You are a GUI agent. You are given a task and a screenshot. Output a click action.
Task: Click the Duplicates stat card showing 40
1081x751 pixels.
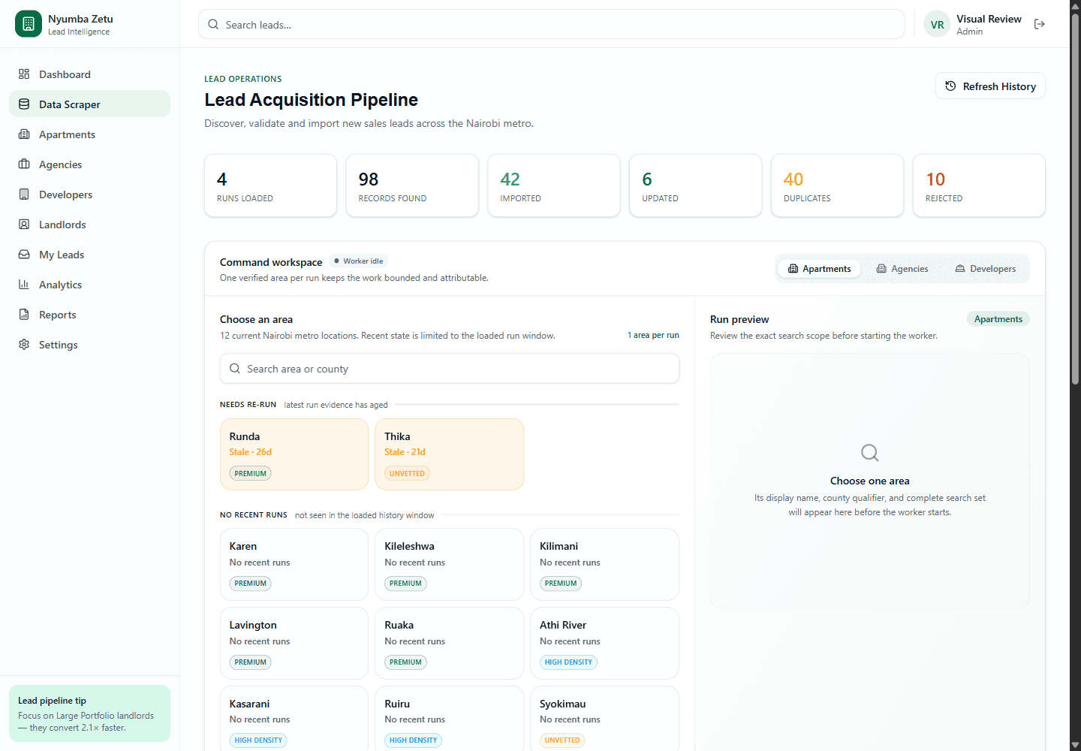click(837, 185)
